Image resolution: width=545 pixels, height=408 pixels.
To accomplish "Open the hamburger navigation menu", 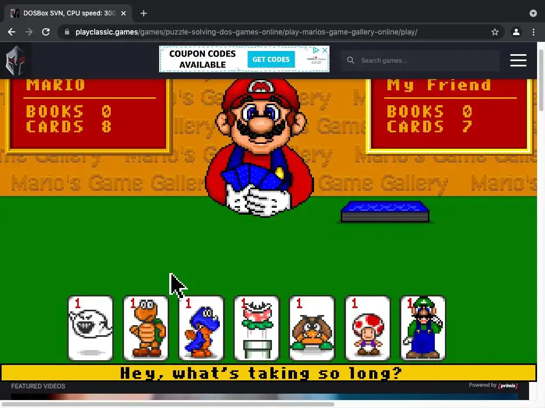I will point(518,61).
